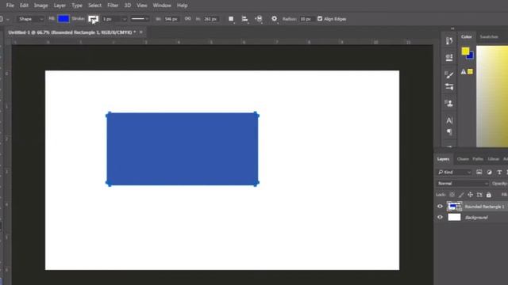Toggle the Align Edges checkbox
This screenshot has width=508, height=285.
[x=320, y=19]
